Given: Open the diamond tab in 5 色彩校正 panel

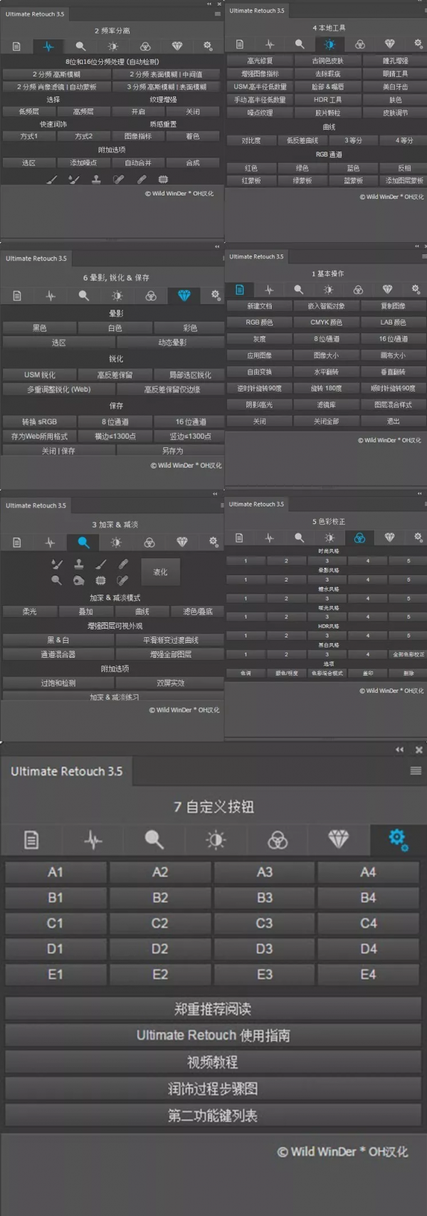Looking at the screenshot, I should (389, 538).
